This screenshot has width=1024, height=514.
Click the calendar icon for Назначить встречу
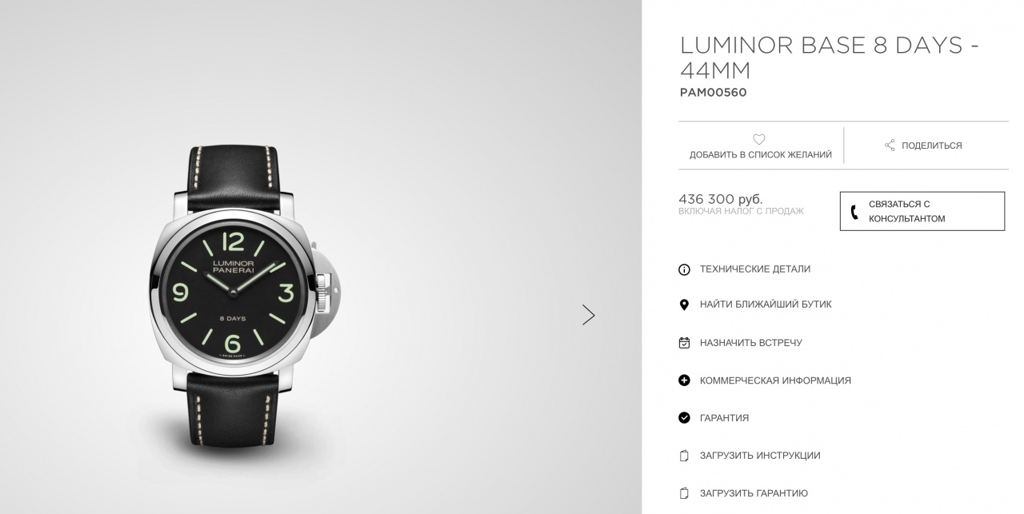(684, 343)
